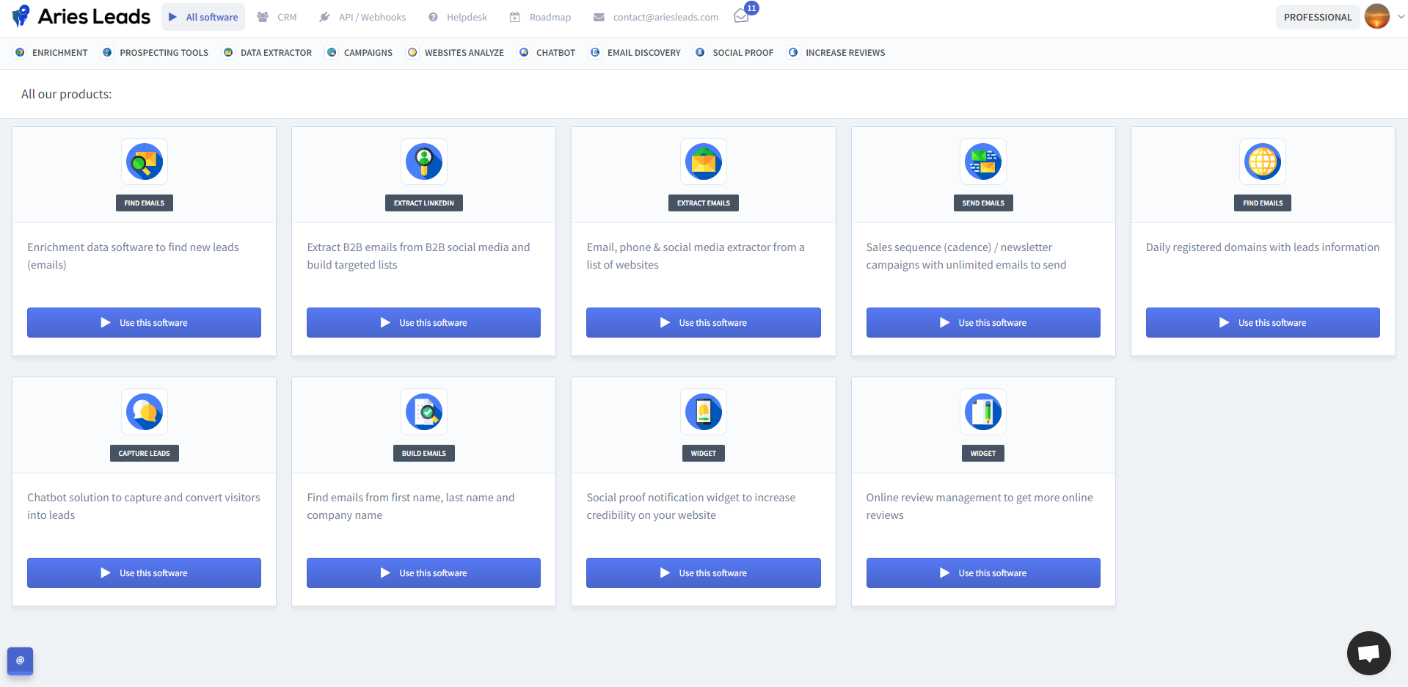This screenshot has height=687, width=1408.
Task: Open the chat bubble in bottom right corner
Action: pos(1368,653)
